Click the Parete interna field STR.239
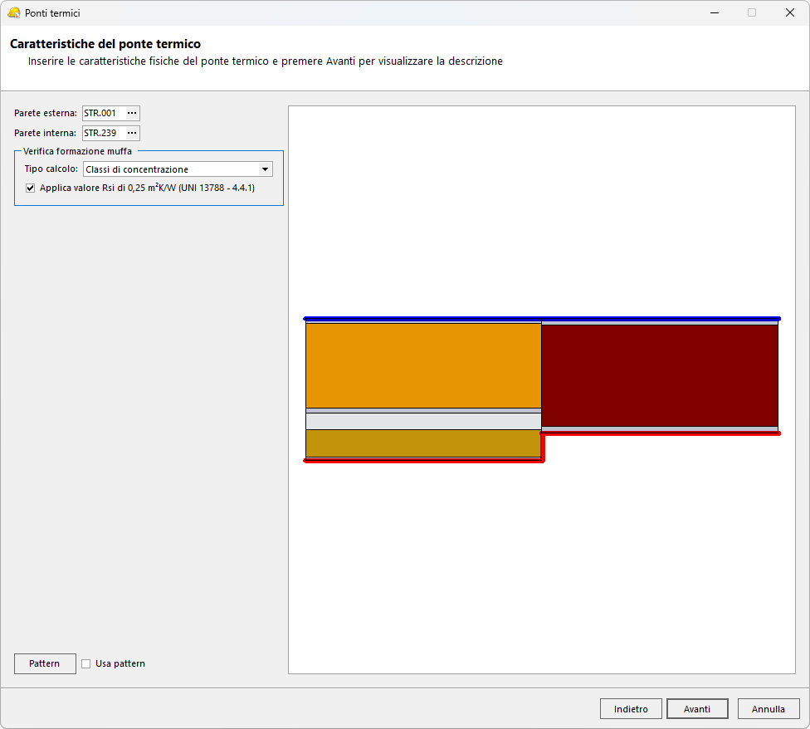 pos(102,133)
